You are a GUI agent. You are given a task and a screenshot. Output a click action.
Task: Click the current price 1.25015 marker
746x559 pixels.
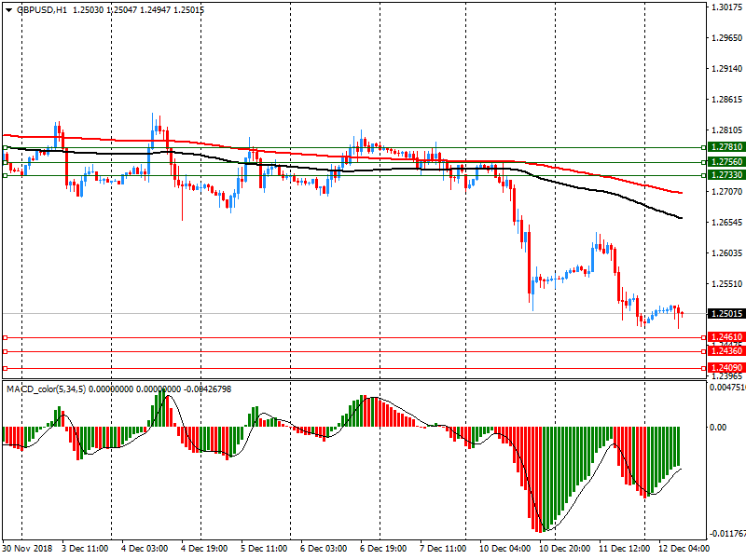point(725,314)
